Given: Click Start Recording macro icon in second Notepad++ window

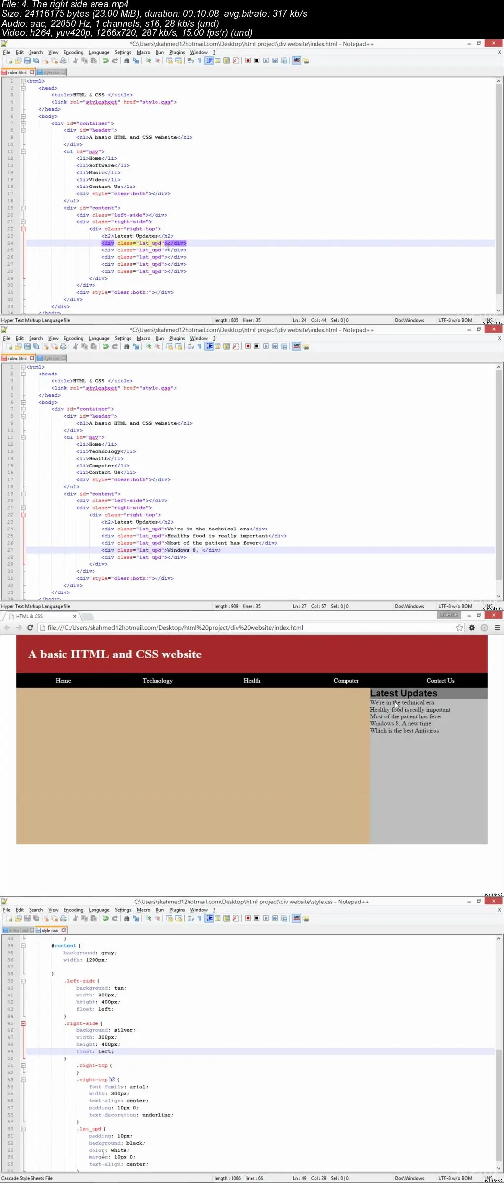Looking at the screenshot, I should click(248, 347).
